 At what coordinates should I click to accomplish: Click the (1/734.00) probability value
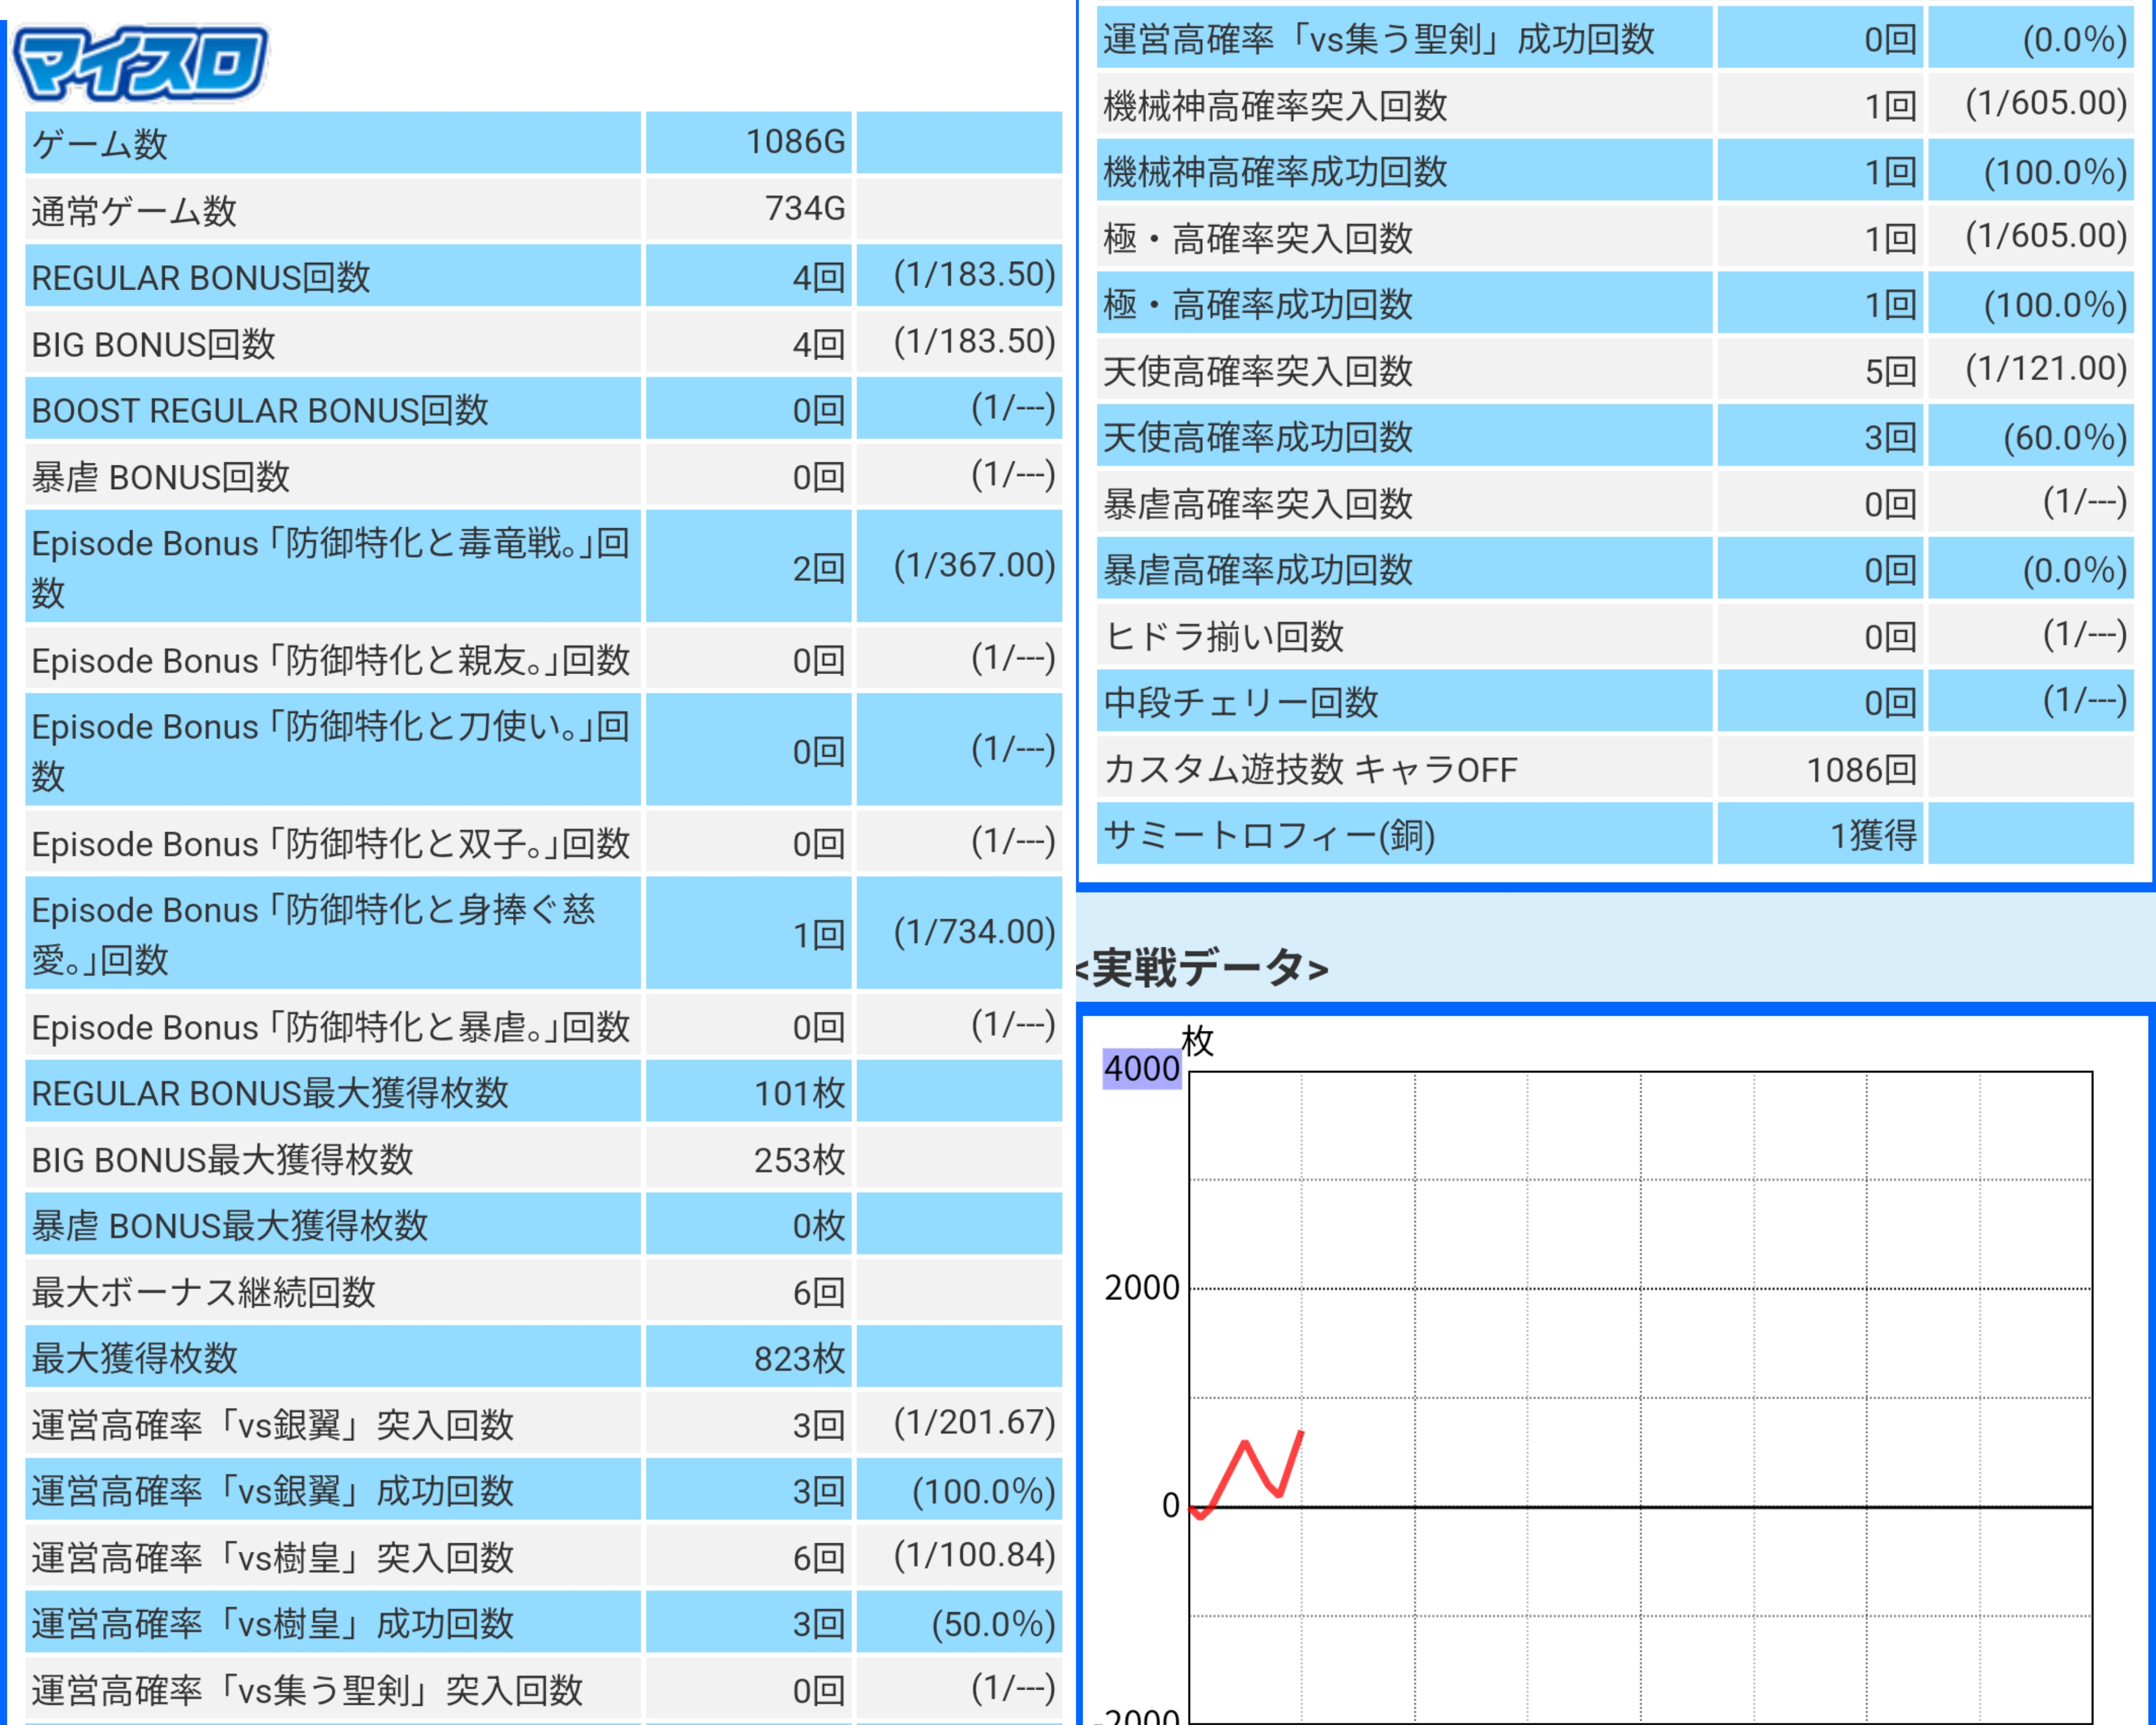click(974, 931)
